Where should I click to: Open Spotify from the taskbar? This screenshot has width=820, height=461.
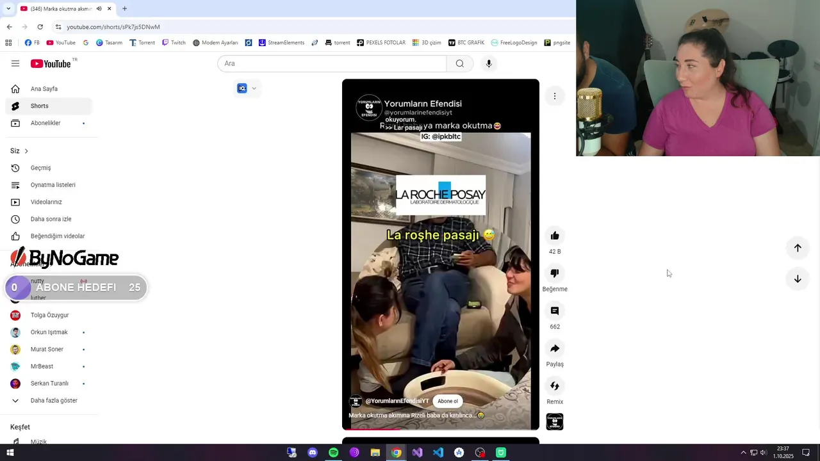click(333, 453)
